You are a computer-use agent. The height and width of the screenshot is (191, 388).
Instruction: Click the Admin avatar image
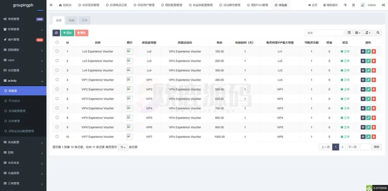pos(363,5)
